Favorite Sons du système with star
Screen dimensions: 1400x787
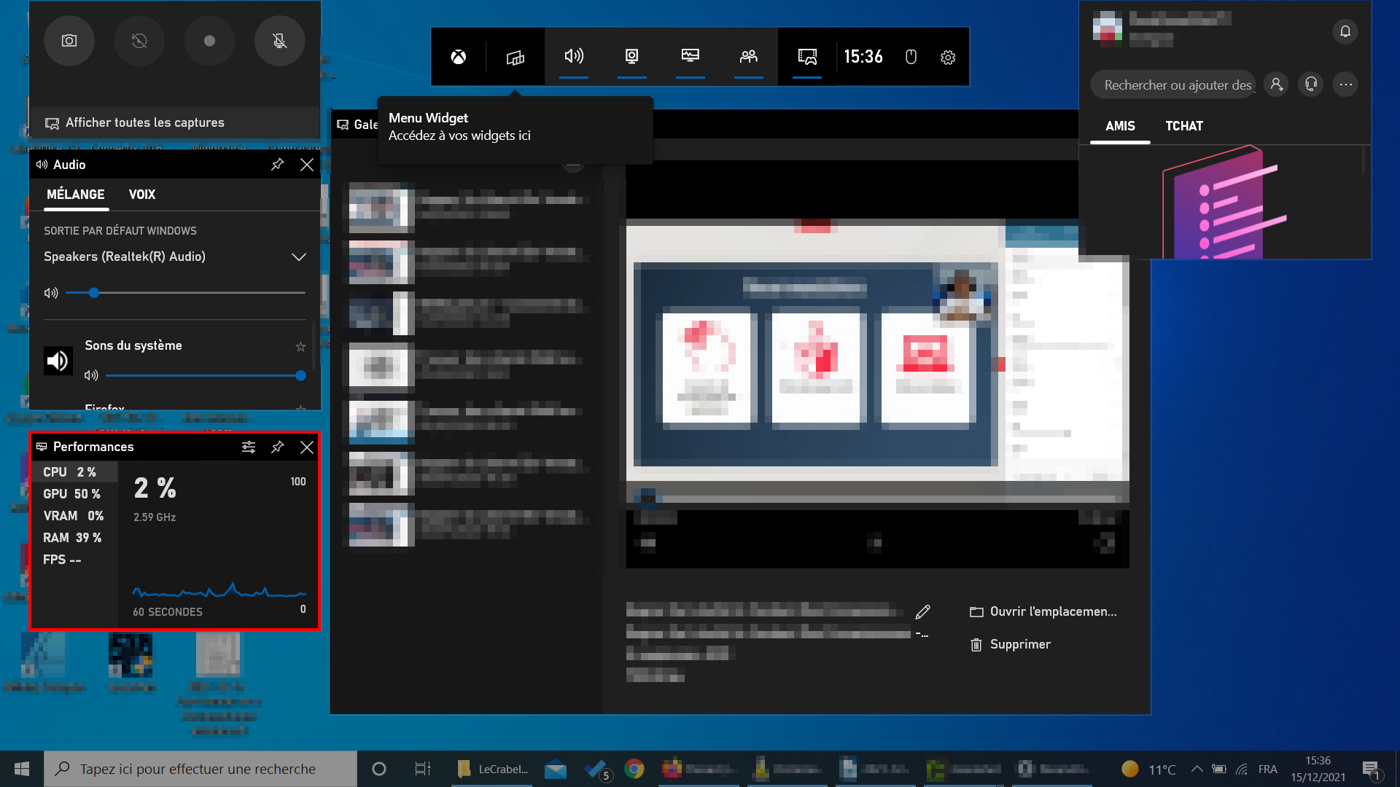pyautogui.click(x=300, y=347)
